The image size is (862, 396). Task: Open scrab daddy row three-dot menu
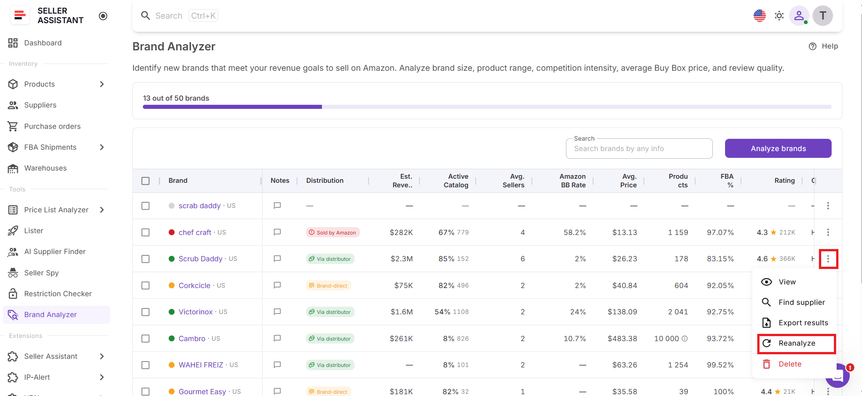(x=828, y=205)
